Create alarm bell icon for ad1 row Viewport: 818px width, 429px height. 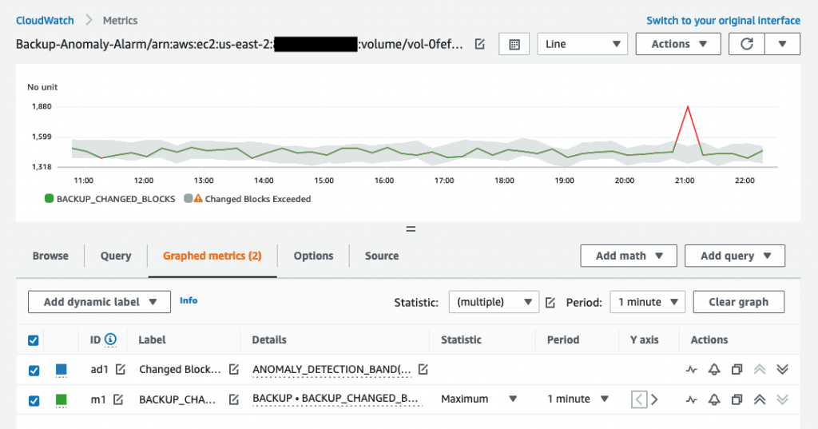point(714,370)
